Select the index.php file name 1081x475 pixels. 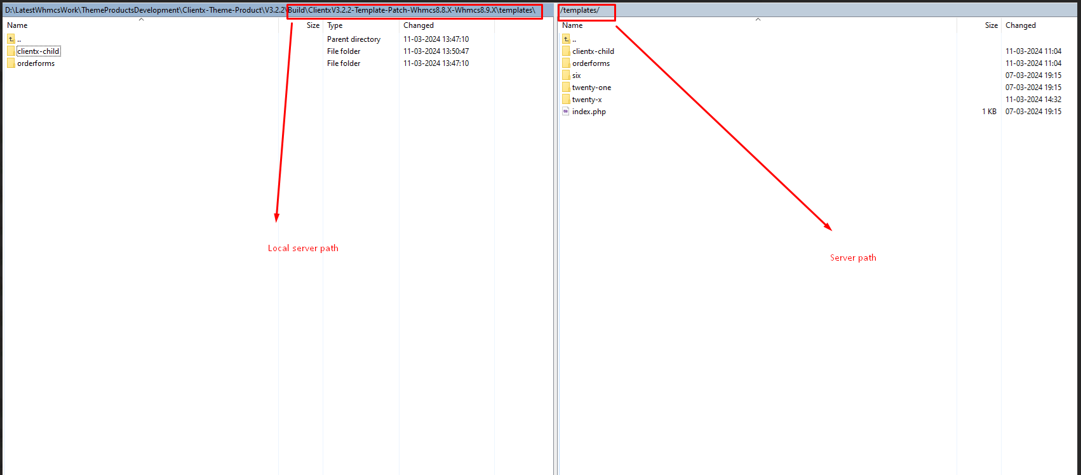pyautogui.click(x=589, y=112)
